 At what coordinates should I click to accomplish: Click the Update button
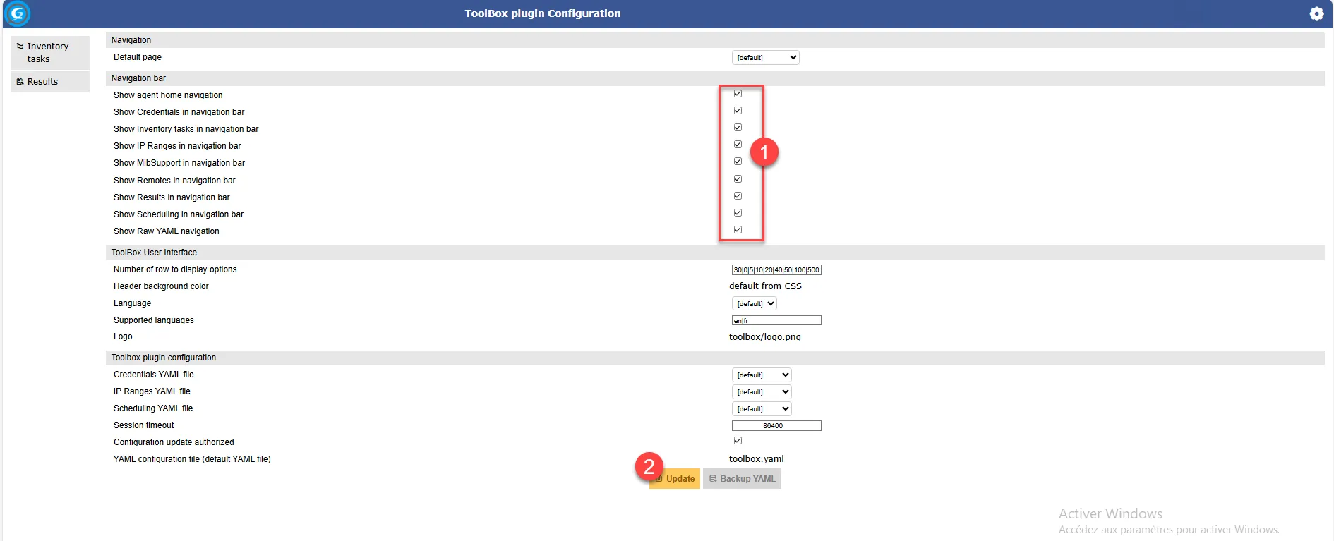675,479
